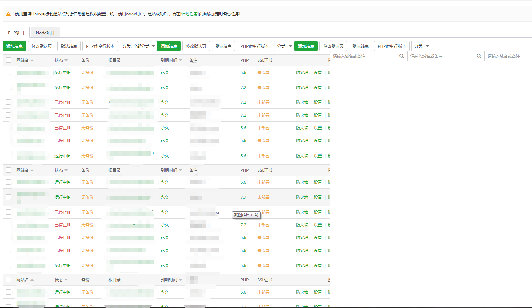Screen dimensions: 532x308
Task: Check the first row's checkbox in the bottom table
Action: tap(8, 292)
